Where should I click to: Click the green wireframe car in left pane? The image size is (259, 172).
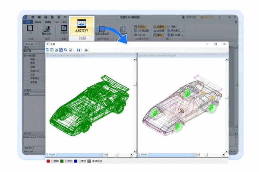[x=89, y=106]
